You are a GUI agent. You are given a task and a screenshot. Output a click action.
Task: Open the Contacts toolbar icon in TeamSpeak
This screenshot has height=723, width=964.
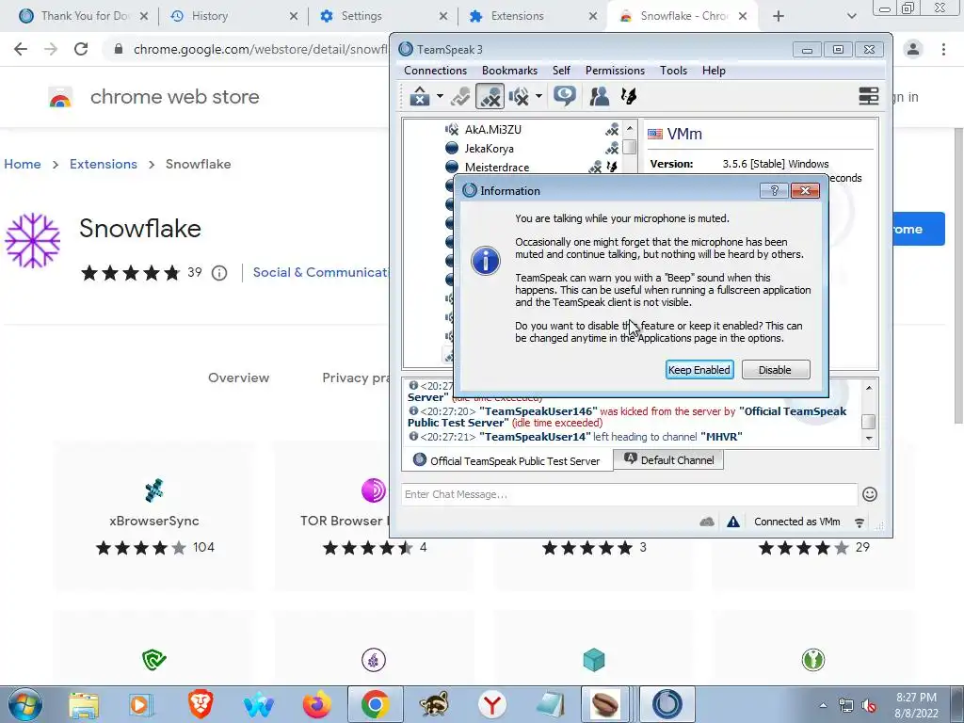599,96
